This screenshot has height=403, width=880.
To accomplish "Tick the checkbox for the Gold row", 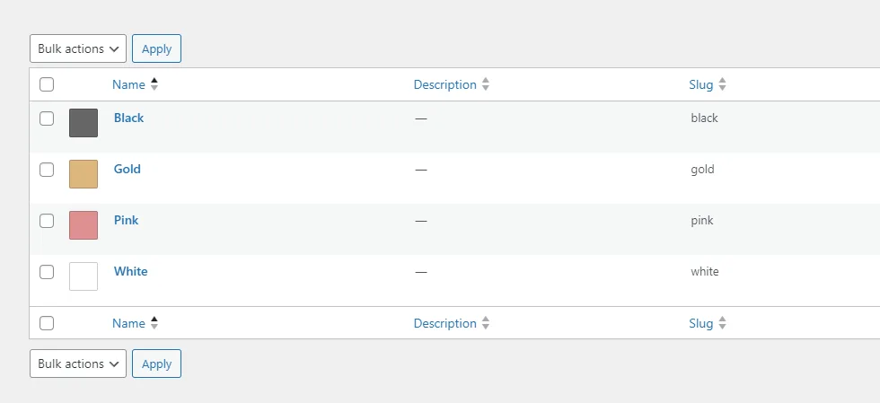I will [47, 170].
